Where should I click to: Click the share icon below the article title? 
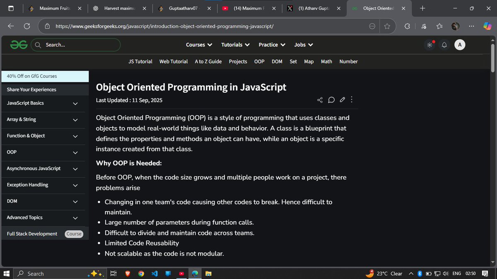[x=320, y=100]
